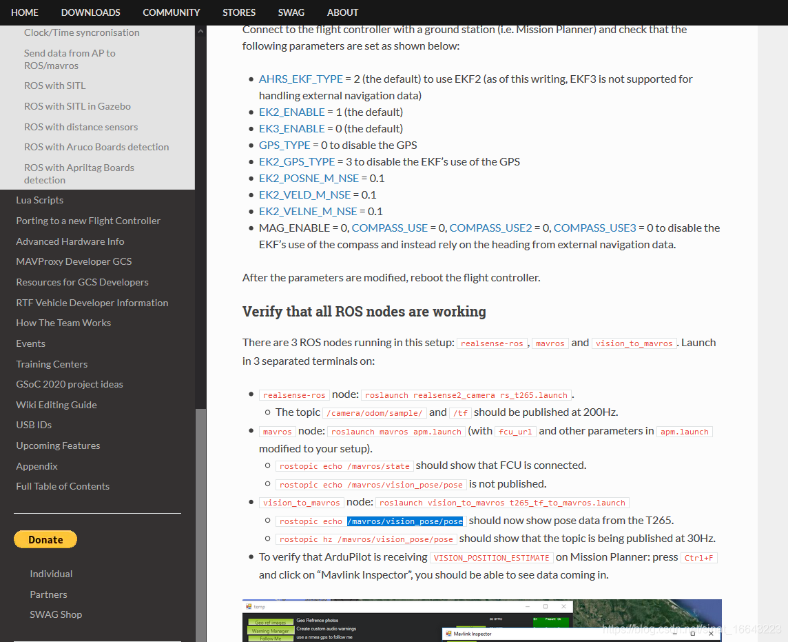This screenshot has height=642, width=788.
Task: Click the yellow Donate button
Action: point(45,539)
